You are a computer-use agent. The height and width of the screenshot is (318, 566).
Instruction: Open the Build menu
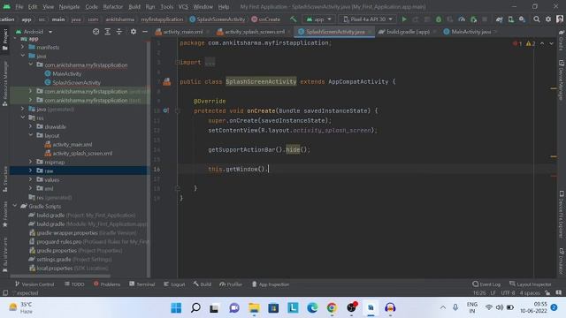(x=134, y=7)
